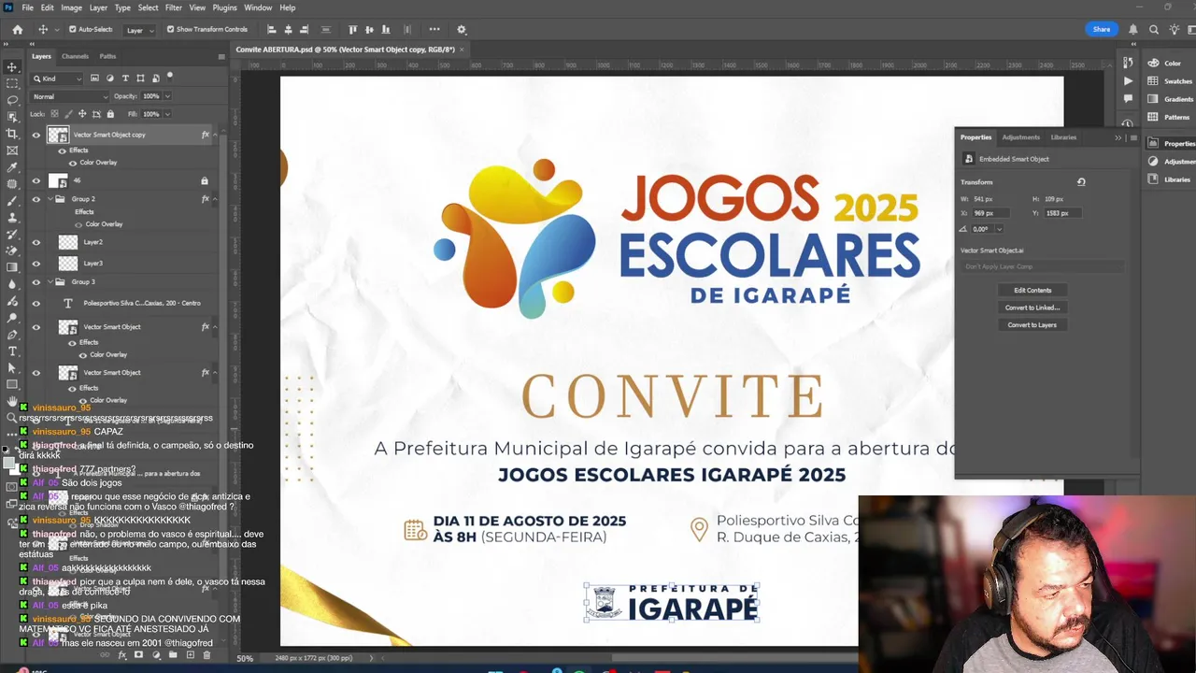
Task: Open the Gradients collapsed panel
Action: (1172, 99)
